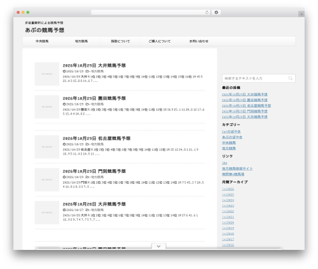Open sidebar recent post 10月29日 大井競馬予想
This screenshot has height=269, width=318.
click(245, 94)
